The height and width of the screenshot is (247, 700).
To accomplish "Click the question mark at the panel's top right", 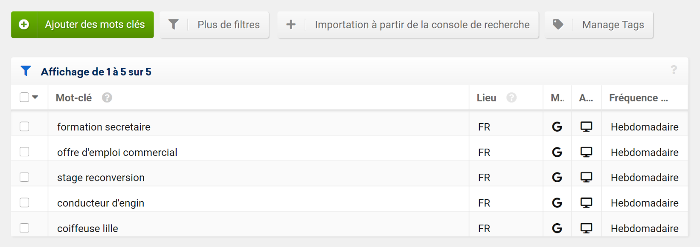I will coord(674,70).
